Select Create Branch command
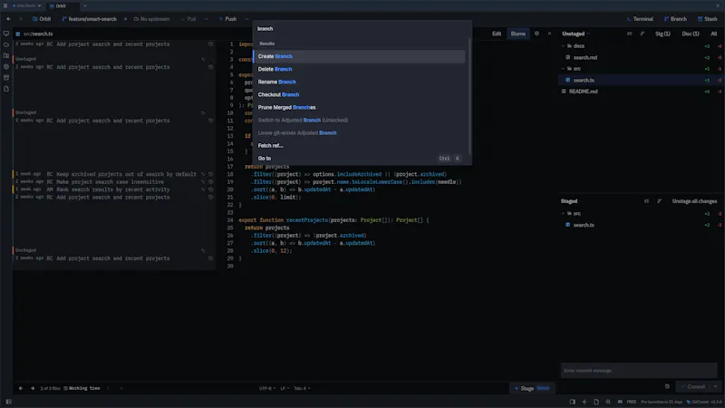Viewport: 725px width, 408px height. (359, 56)
